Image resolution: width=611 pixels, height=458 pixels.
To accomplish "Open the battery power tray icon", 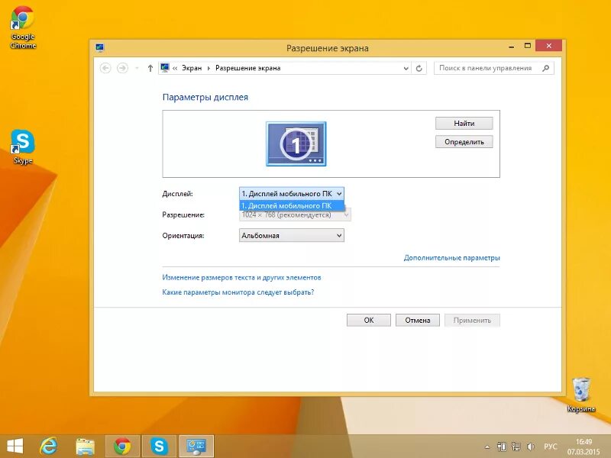I will pos(502,447).
